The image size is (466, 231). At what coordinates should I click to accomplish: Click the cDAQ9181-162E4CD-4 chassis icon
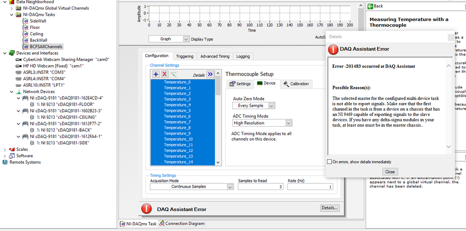click(x=26, y=98)
